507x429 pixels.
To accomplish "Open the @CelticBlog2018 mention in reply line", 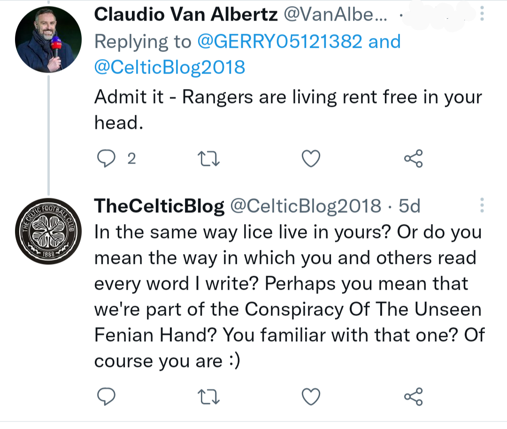I will coord(170,68).
